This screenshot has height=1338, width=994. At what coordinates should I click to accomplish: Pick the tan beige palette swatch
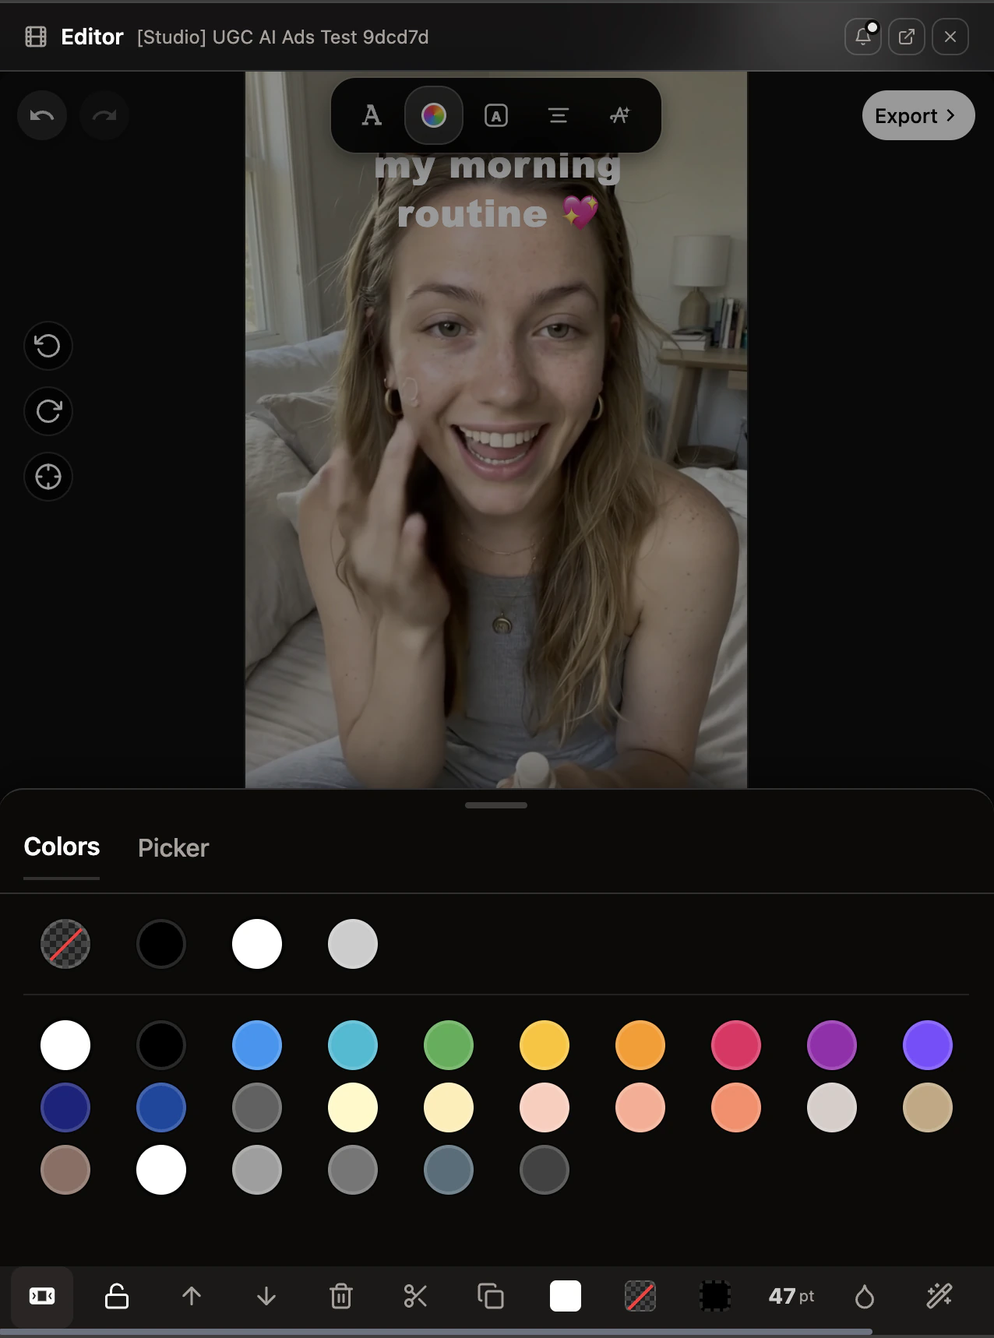click(x=928, y=1107)
